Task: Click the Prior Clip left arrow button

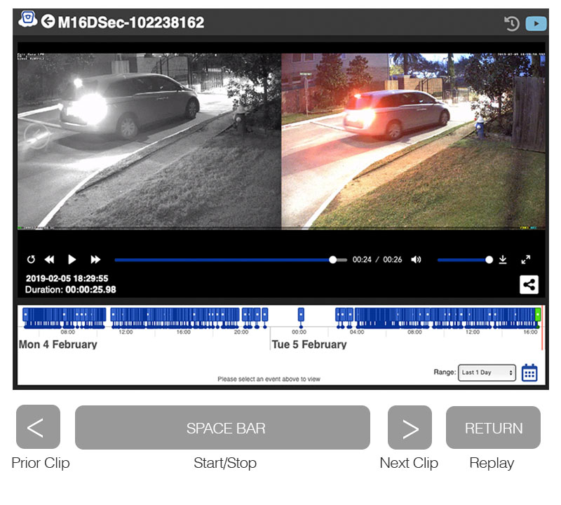Action: [38, 427]
